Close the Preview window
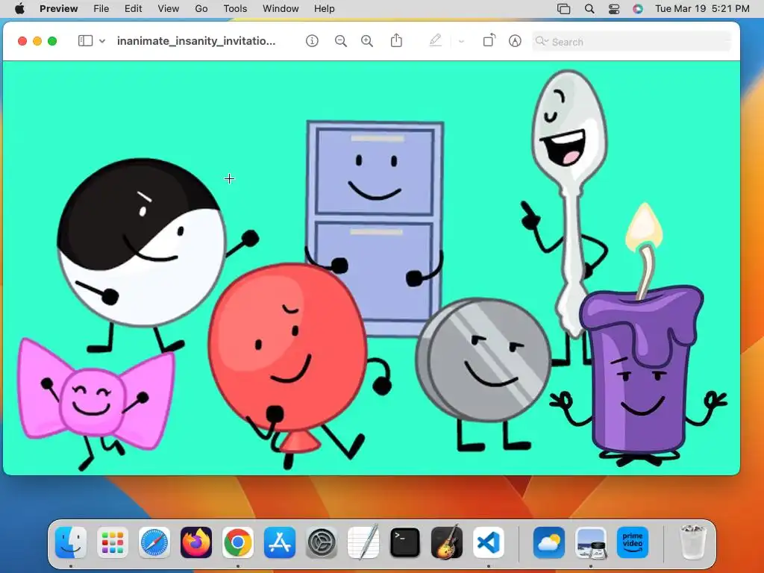Viewport: 764px width, 573px height. [22, 42]
